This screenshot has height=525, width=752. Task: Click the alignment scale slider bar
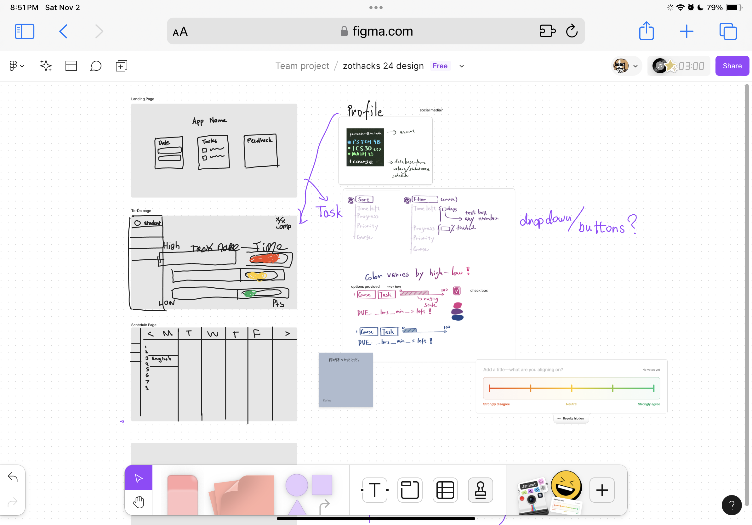[x=571, y=388]
